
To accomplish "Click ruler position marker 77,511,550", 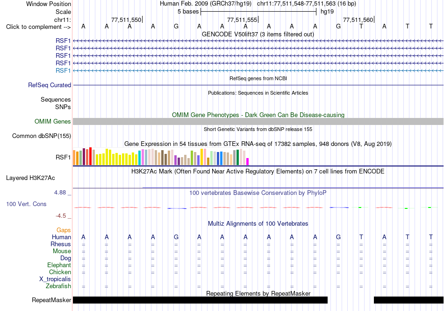I will (126, 20).
